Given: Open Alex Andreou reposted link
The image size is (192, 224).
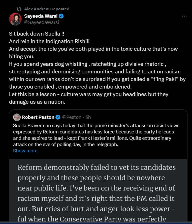Looking at the screenshot, I should 47,9.
